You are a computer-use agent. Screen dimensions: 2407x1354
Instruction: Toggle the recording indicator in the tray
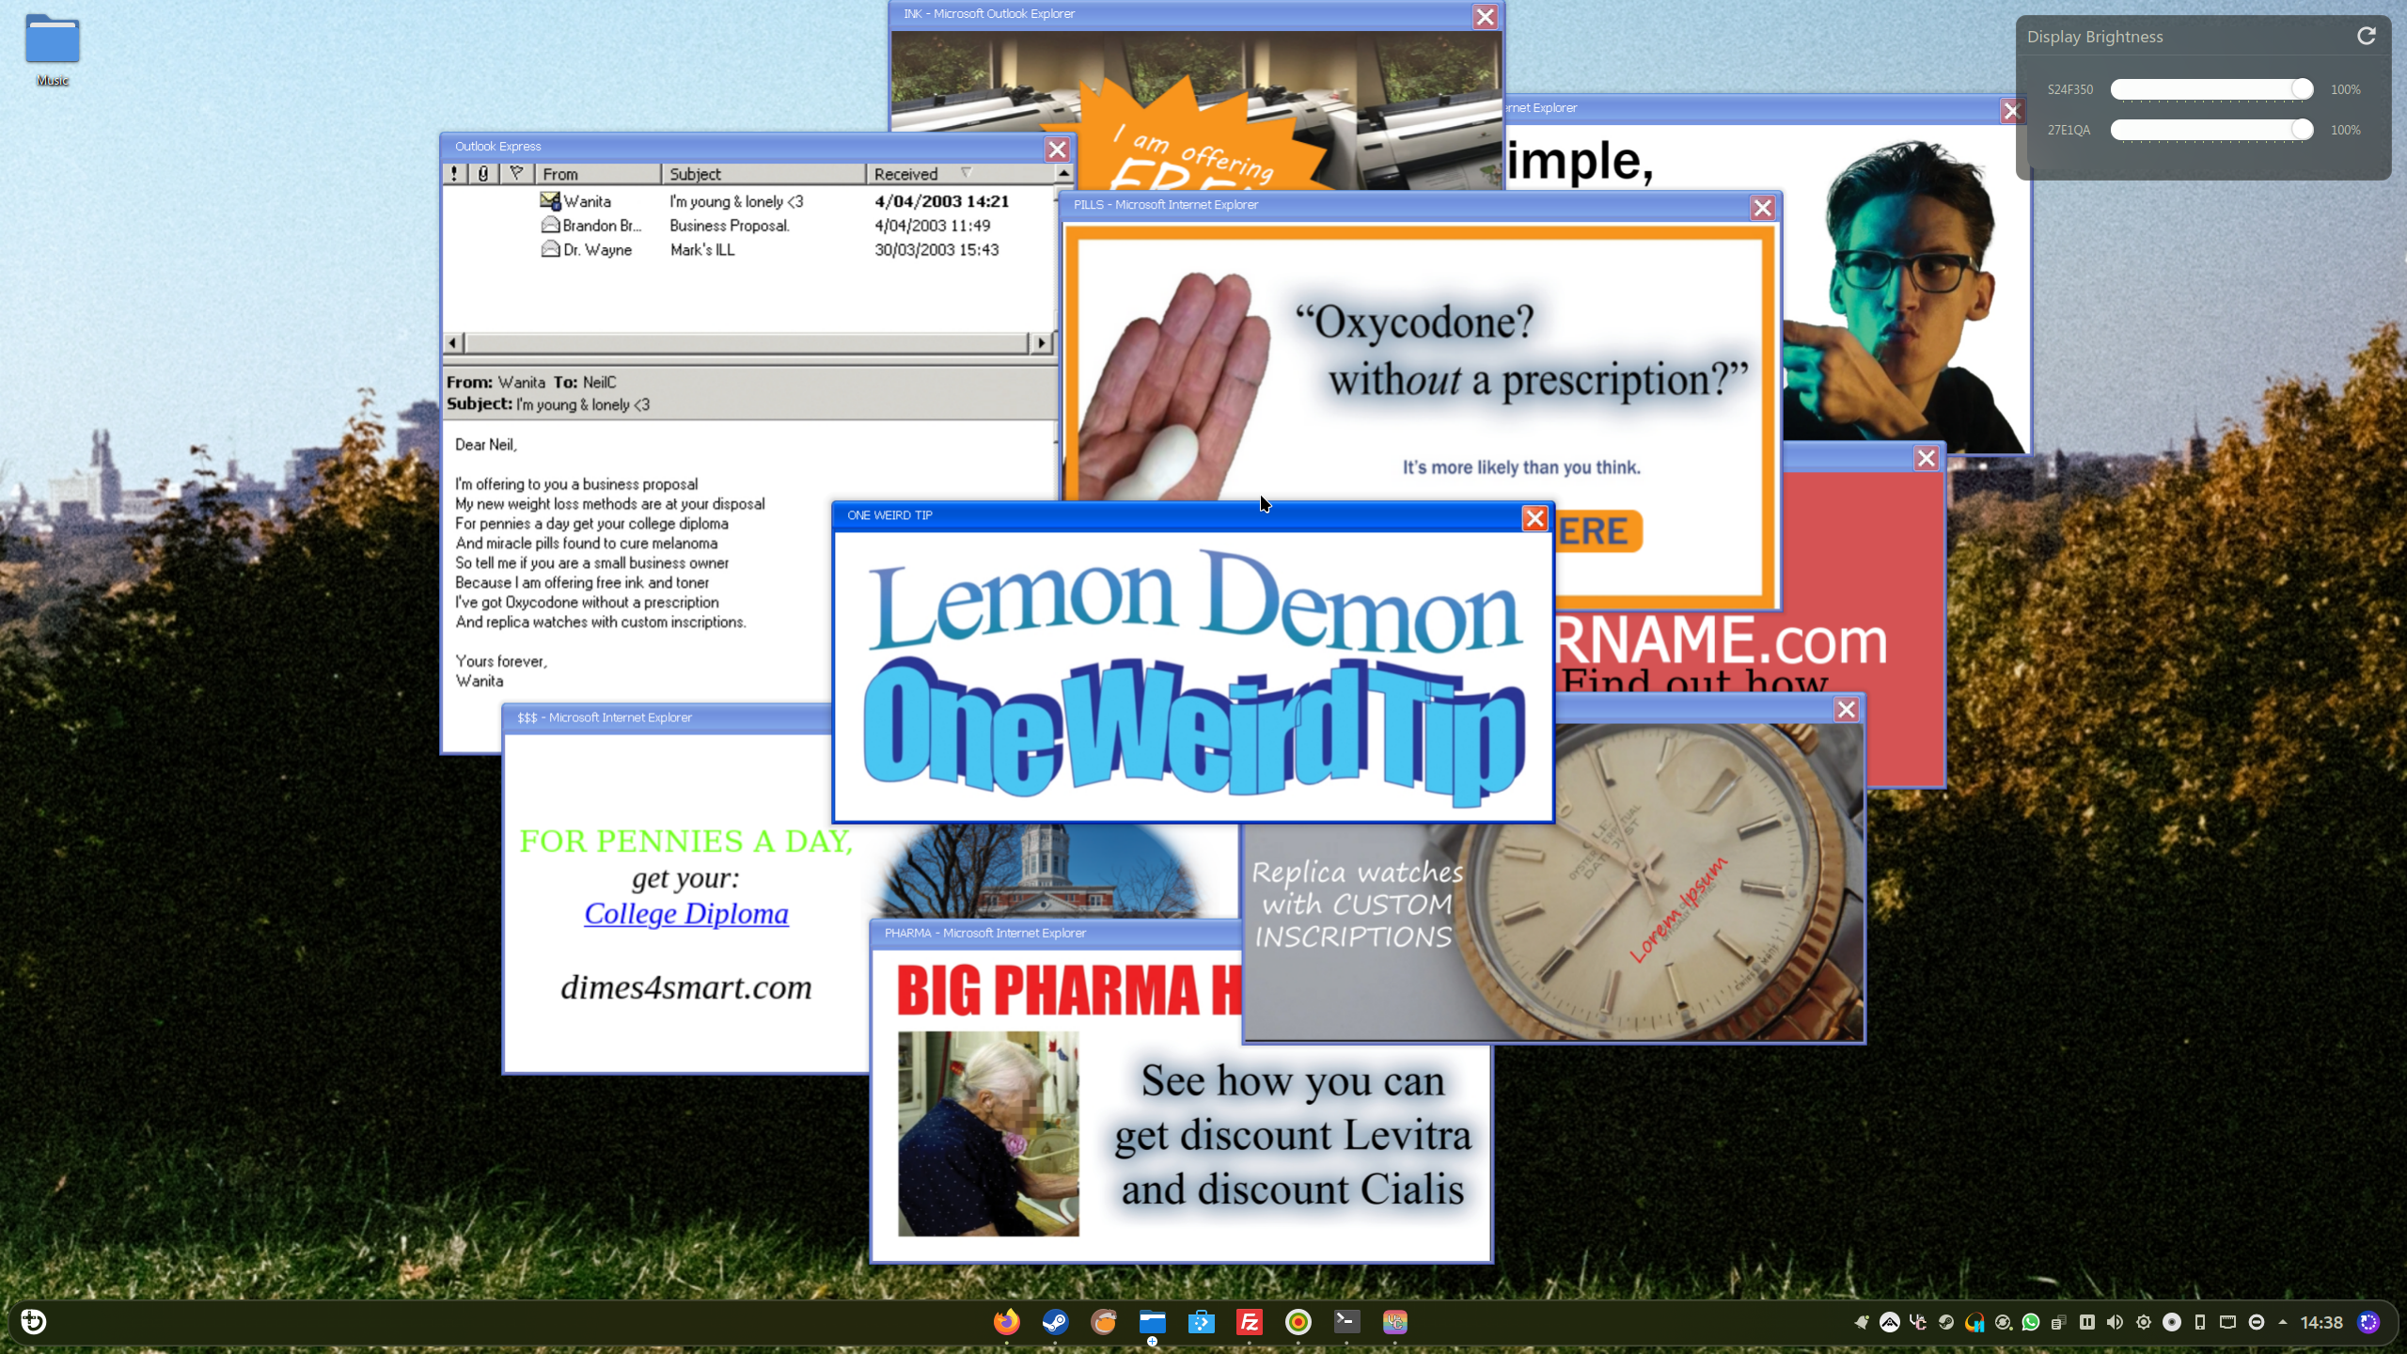pyautogui.click(x=2173, y=1322)
